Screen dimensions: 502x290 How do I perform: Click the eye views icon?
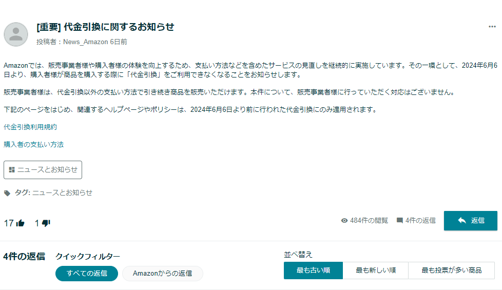(x=344, y=221)
